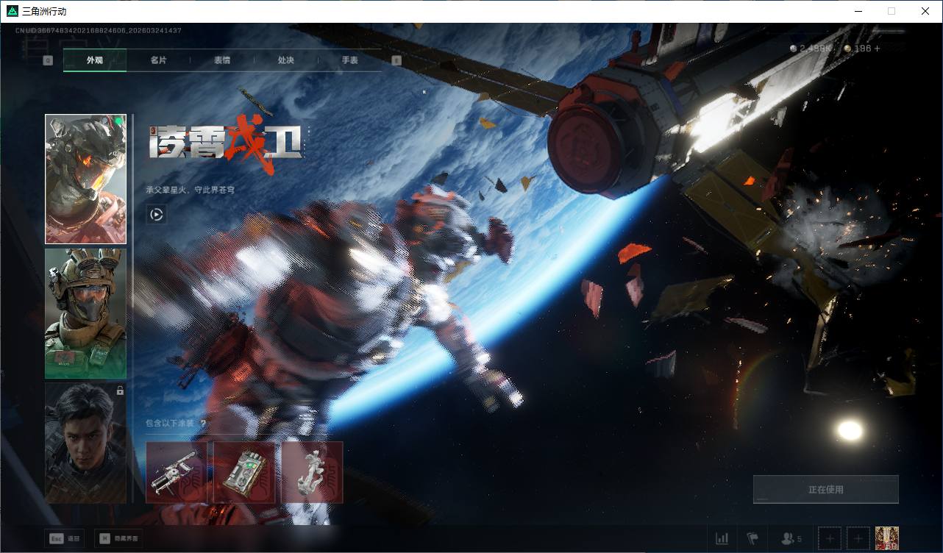This screenshot has width=943, height=553.
Task: Click the E next-tab key icon
Action: pos(396,60)
